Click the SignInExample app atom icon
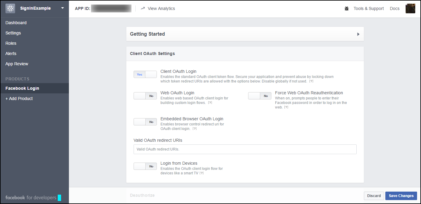This screenshot has height=204, width=421. click(10, 8)
